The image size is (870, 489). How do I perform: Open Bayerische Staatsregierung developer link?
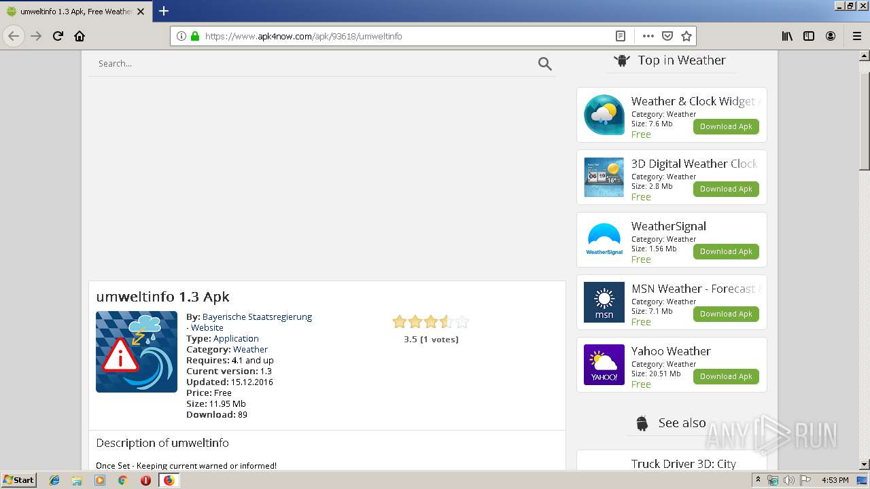coord(257,316)
